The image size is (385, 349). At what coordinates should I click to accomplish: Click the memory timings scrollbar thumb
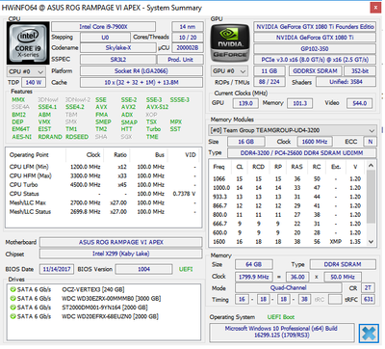point(371,197)
